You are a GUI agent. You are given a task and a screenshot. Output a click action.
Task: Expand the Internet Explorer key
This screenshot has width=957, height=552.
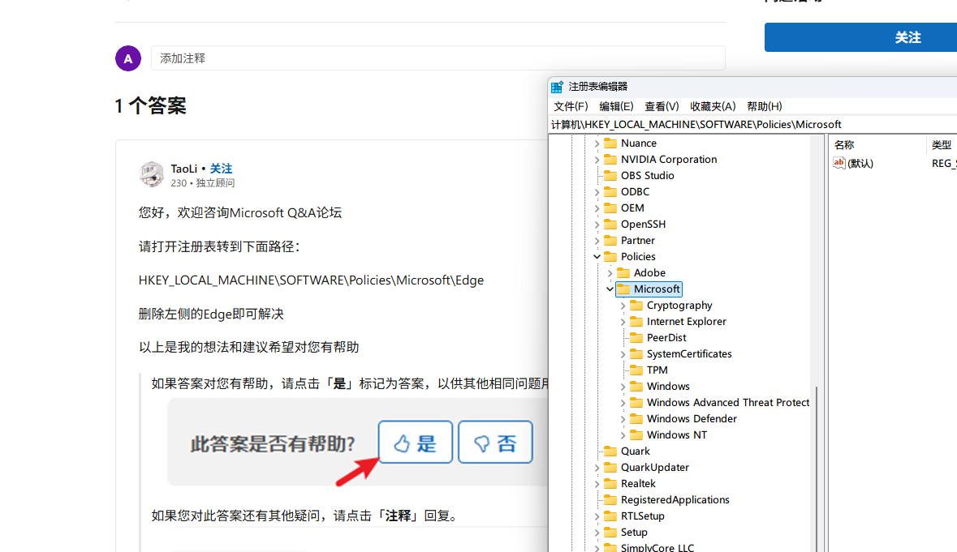click(x=623, y=322)
